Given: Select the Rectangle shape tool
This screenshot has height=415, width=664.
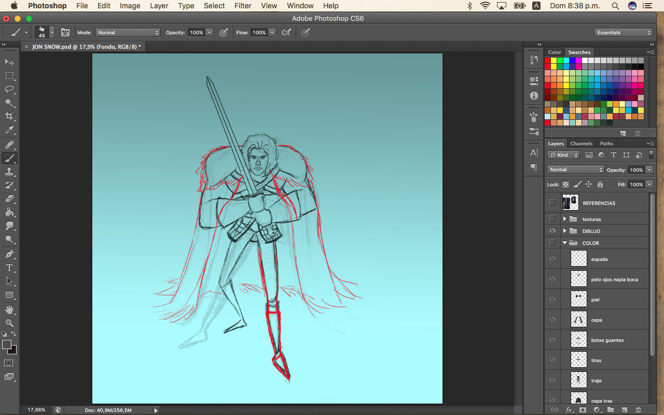Looking at the screenshot, I should [x=9, y=295].
